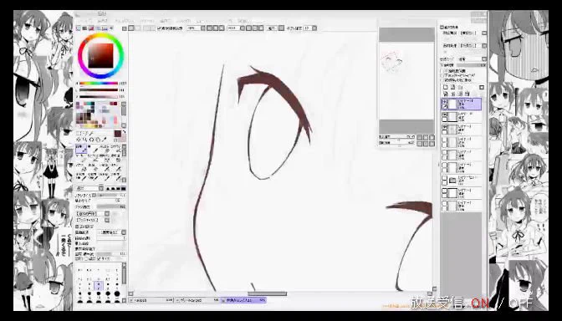
Task: Open the Canvas menu
Action: click(125, 21)
